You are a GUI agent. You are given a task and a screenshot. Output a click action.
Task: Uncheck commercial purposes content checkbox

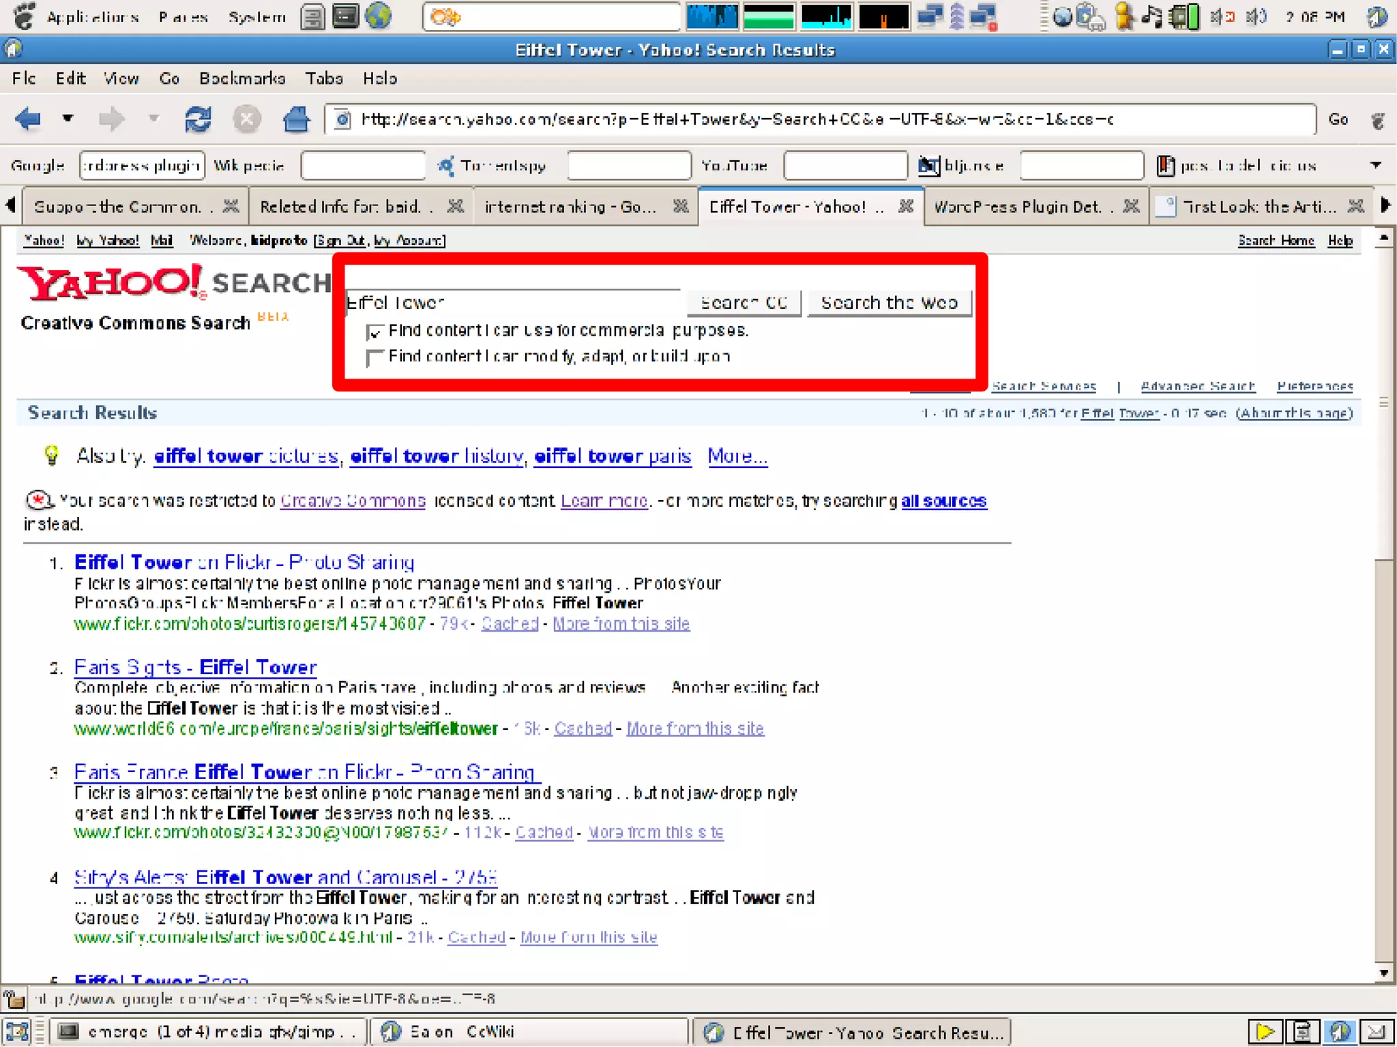click(x=374, y=332)
